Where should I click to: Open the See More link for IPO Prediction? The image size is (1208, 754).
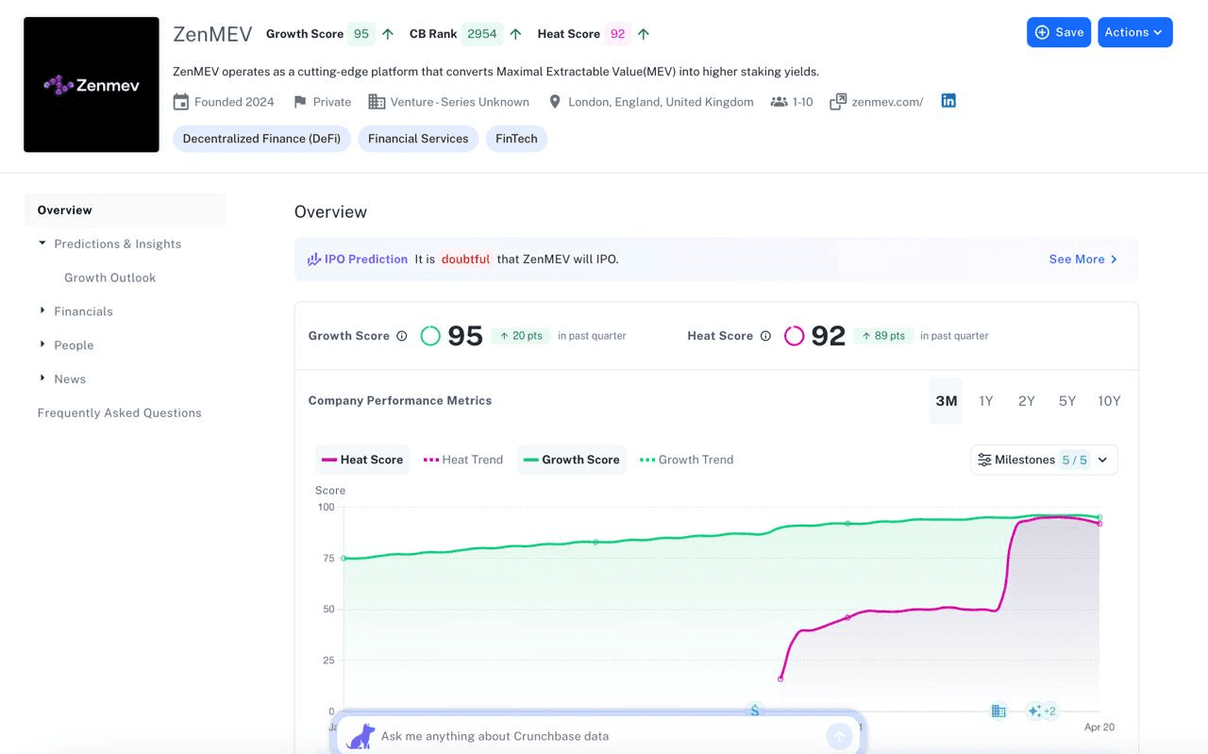pos(1083,258)
